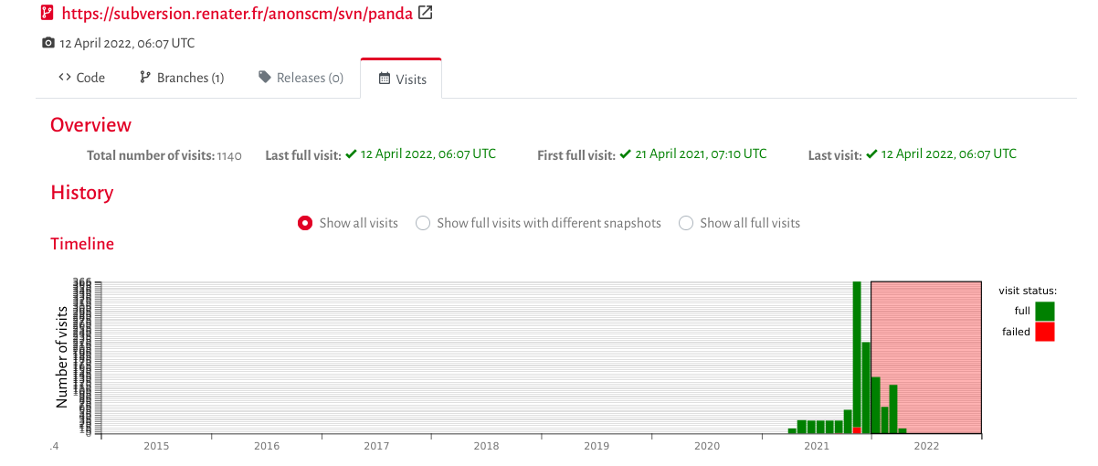Open the Last visit 12 April 2022 link
This screenshot has height=466, width=1098.
(x=941, y=154)
